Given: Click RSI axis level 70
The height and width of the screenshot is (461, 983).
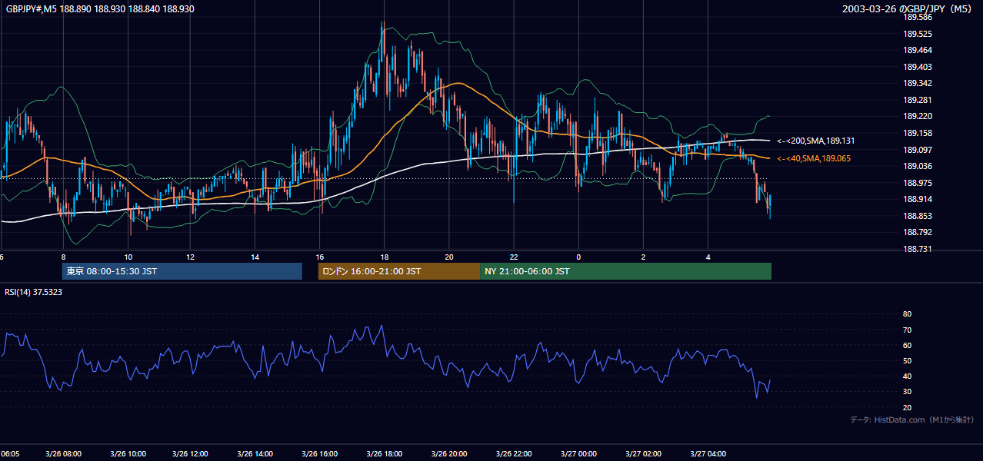Looking at the screenshot, I should point(907,330).
